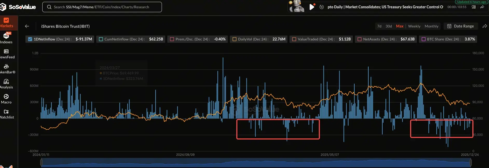The width and height of the screenshot is (489, 168).
Task: Focus the SSI/Mag7/Meme search field
Action: 102,7
